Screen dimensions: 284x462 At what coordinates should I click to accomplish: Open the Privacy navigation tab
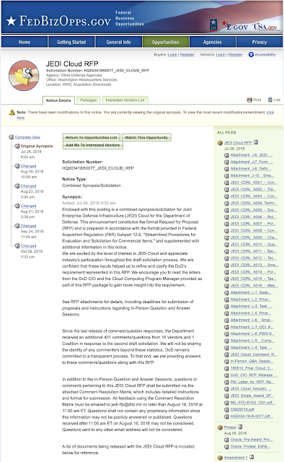coord(259,42)
